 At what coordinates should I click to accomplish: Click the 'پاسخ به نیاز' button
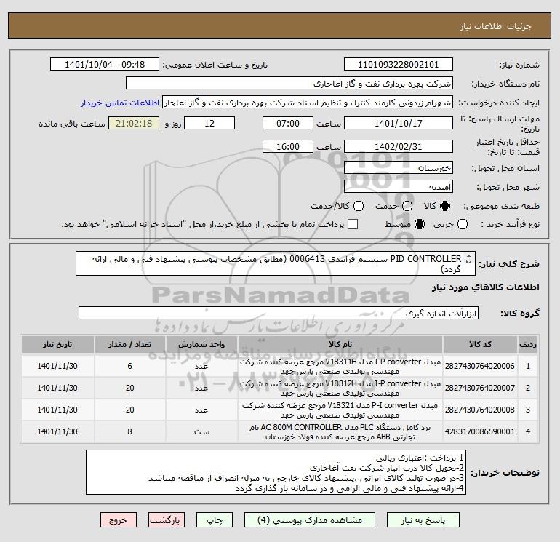(x=423, y=520)
